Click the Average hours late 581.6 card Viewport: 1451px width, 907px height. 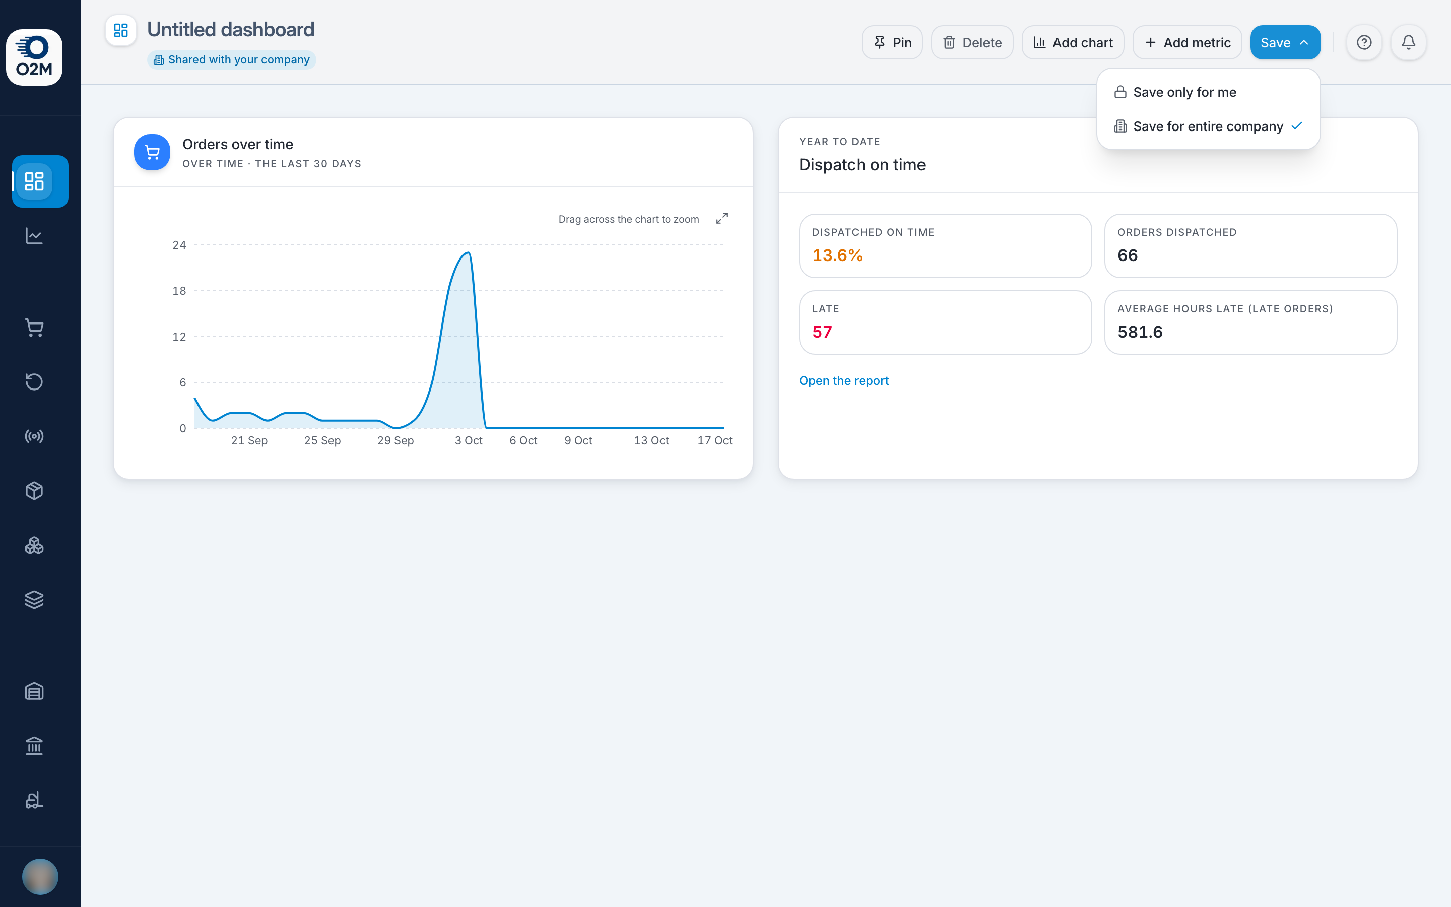(1251, 322)
